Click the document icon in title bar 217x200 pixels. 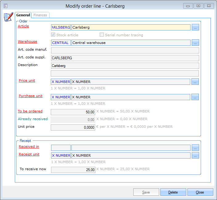click(x=6, y=6)
